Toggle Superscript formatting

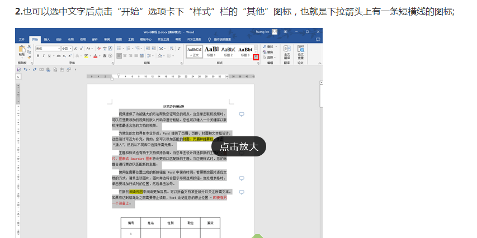(70, 56)
